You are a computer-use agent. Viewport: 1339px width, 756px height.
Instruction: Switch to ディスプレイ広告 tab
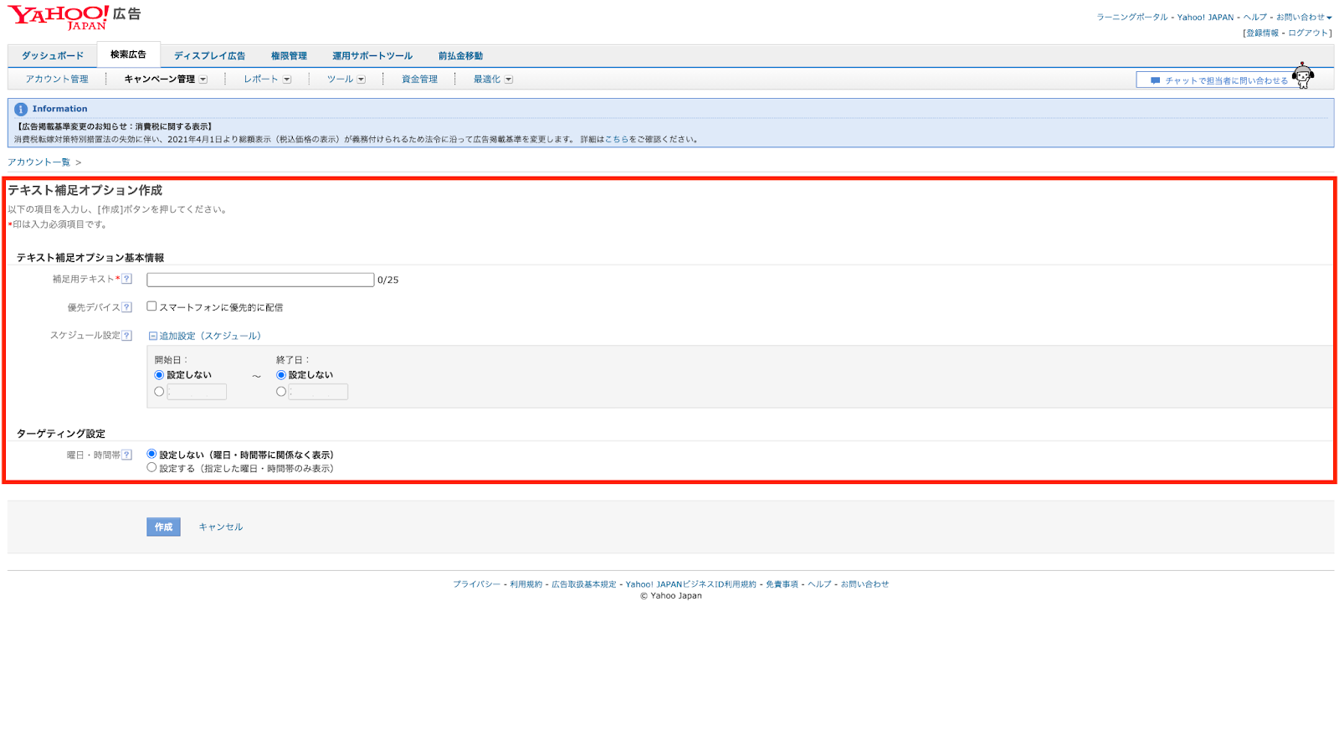(209, 56)
